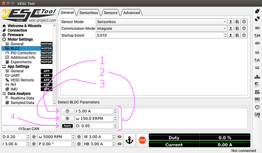Click the anchor full-brake button
Image resolution: width=262 pixels, height=153 pixels.
click(129, 140)
